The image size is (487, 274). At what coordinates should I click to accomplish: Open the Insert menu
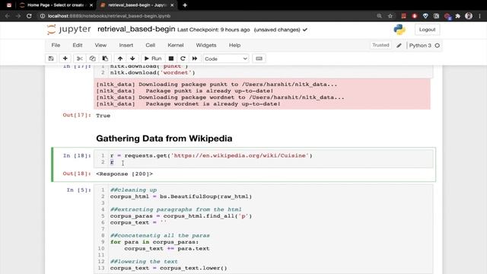pyautogui.click(x=126, y=46)
